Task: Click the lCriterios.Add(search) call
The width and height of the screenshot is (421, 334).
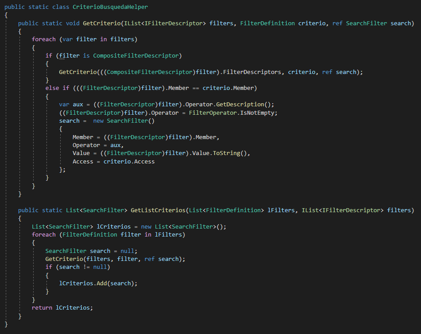Action: 98,283
